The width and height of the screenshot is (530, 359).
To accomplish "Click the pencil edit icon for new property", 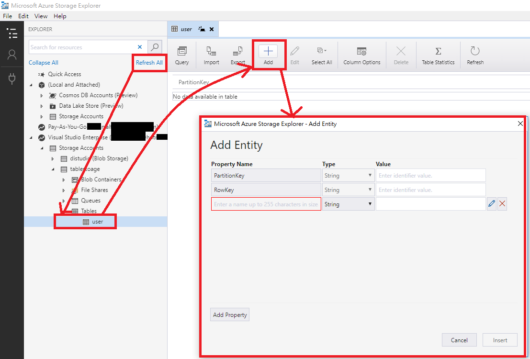I will [x=491, y=203].
